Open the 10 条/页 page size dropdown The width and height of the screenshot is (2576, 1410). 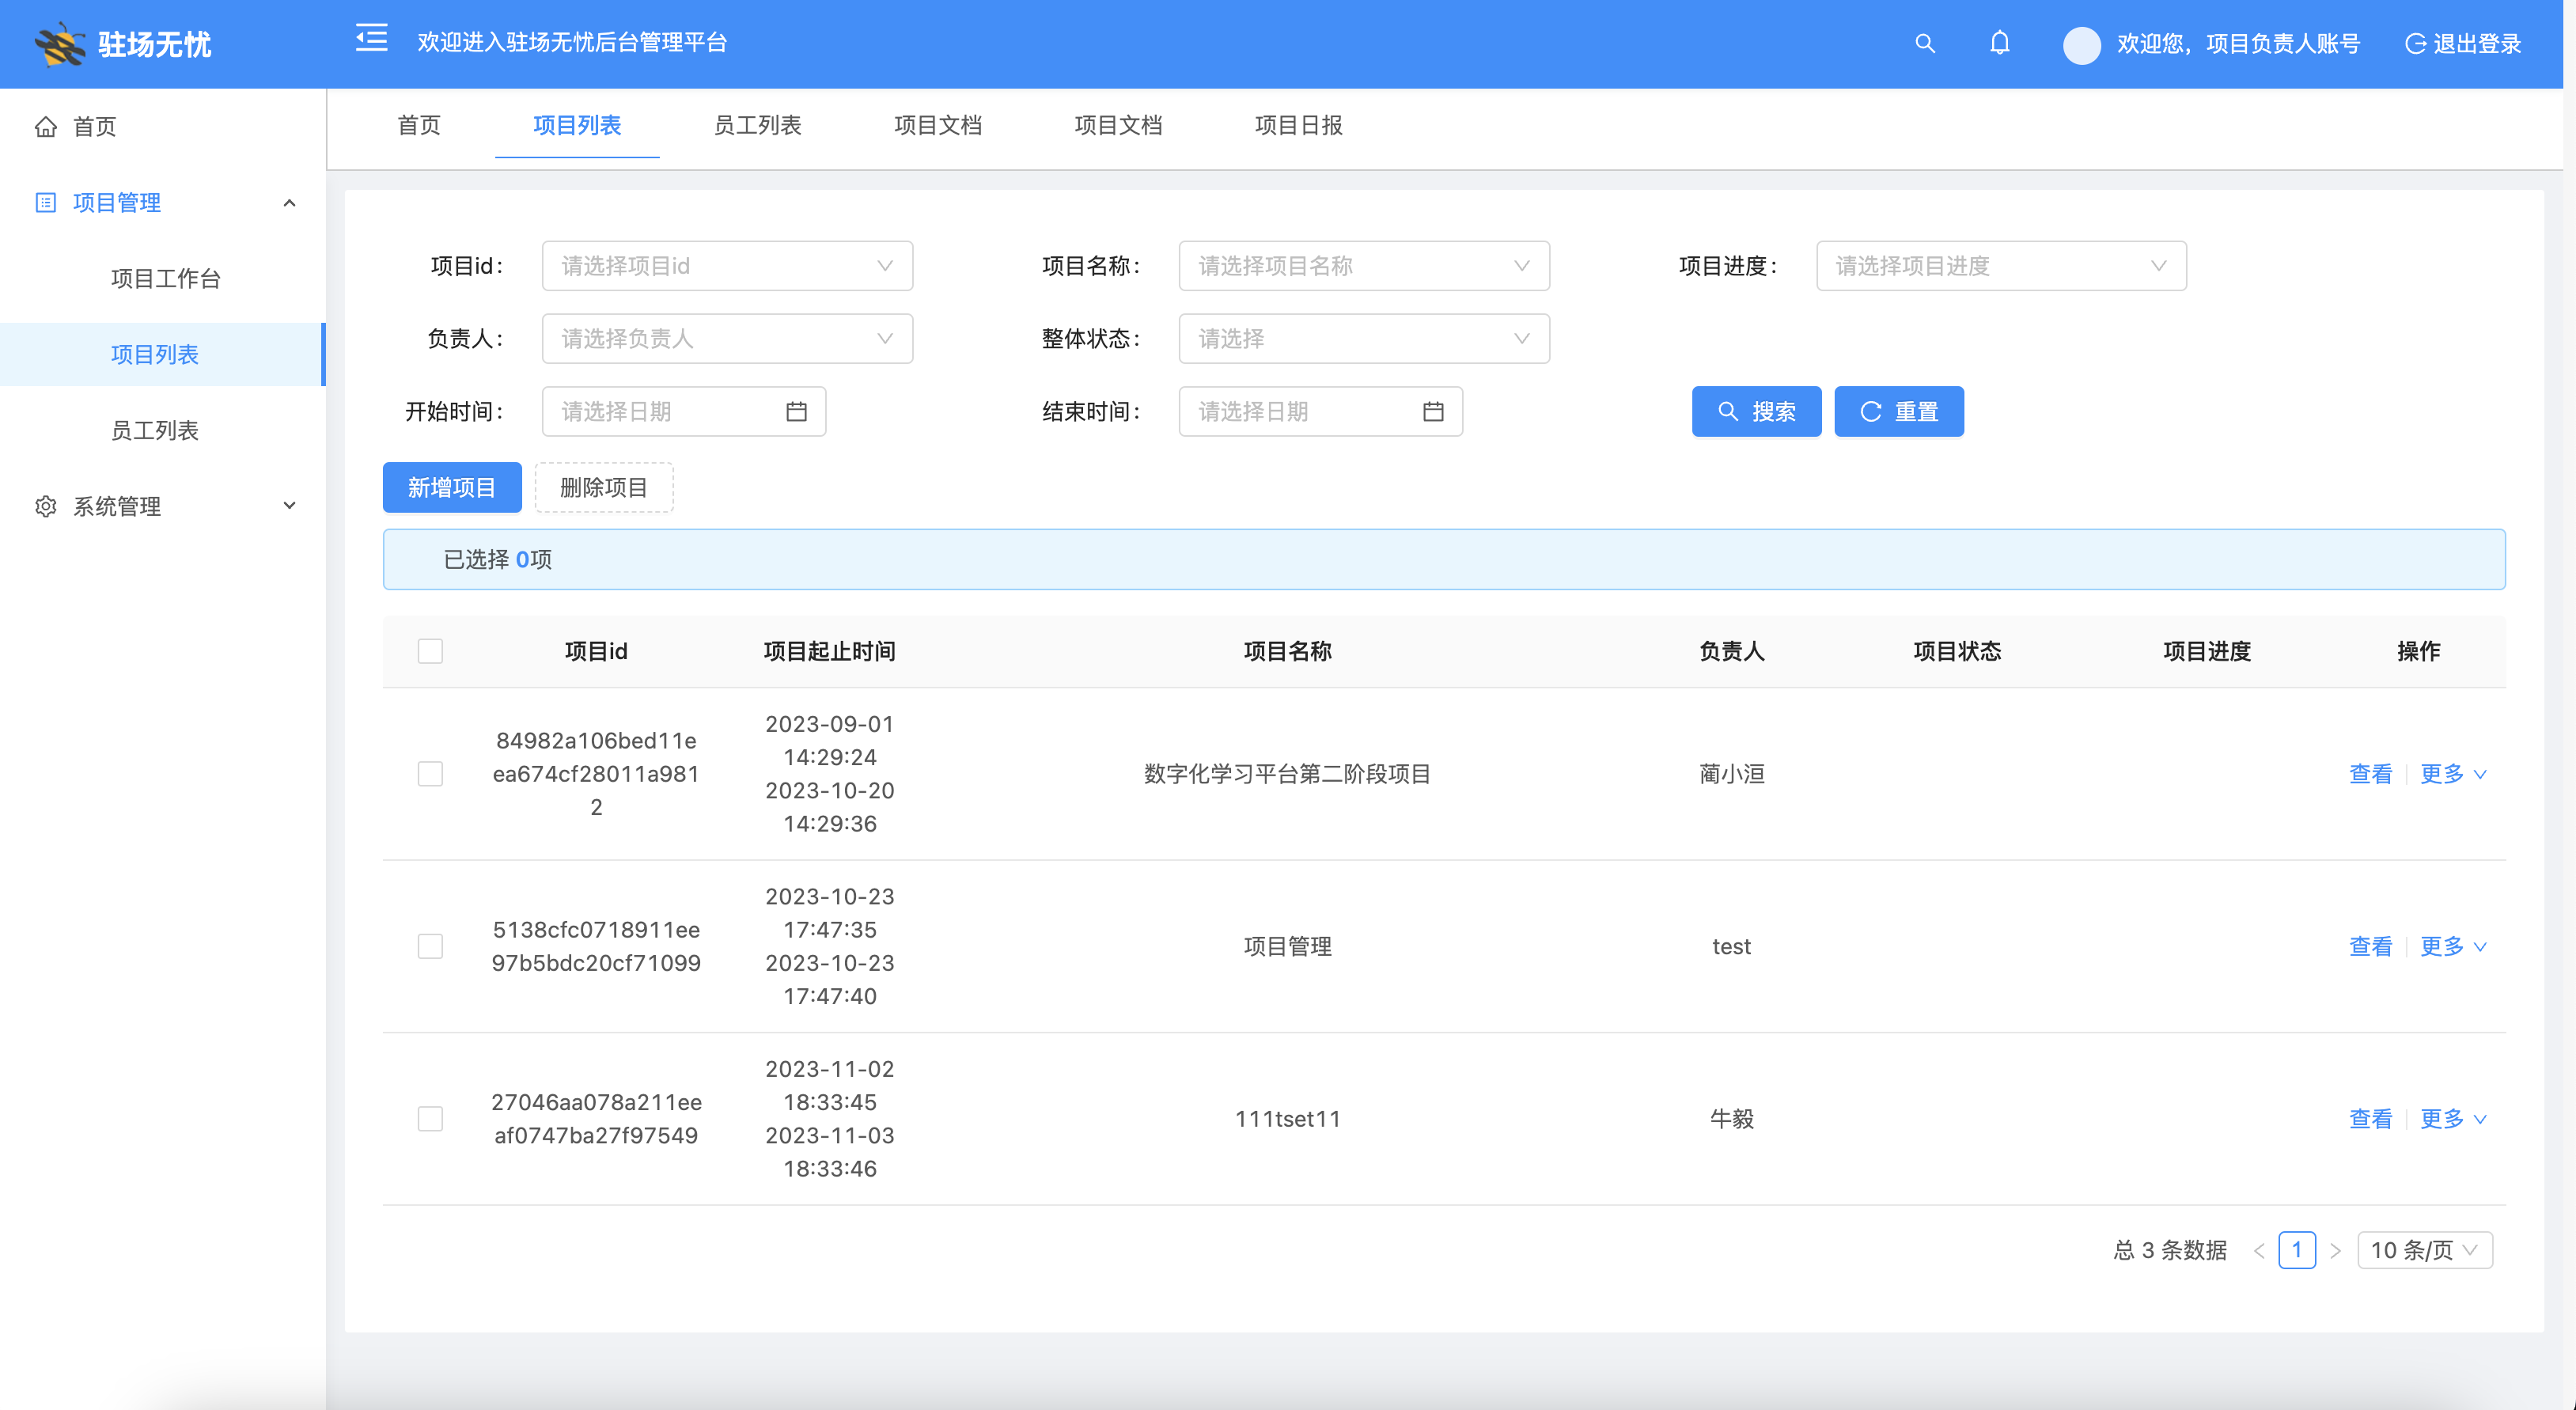2425,1250
